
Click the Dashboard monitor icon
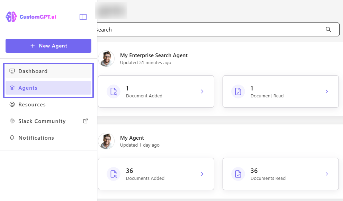[x=12, y=71]
